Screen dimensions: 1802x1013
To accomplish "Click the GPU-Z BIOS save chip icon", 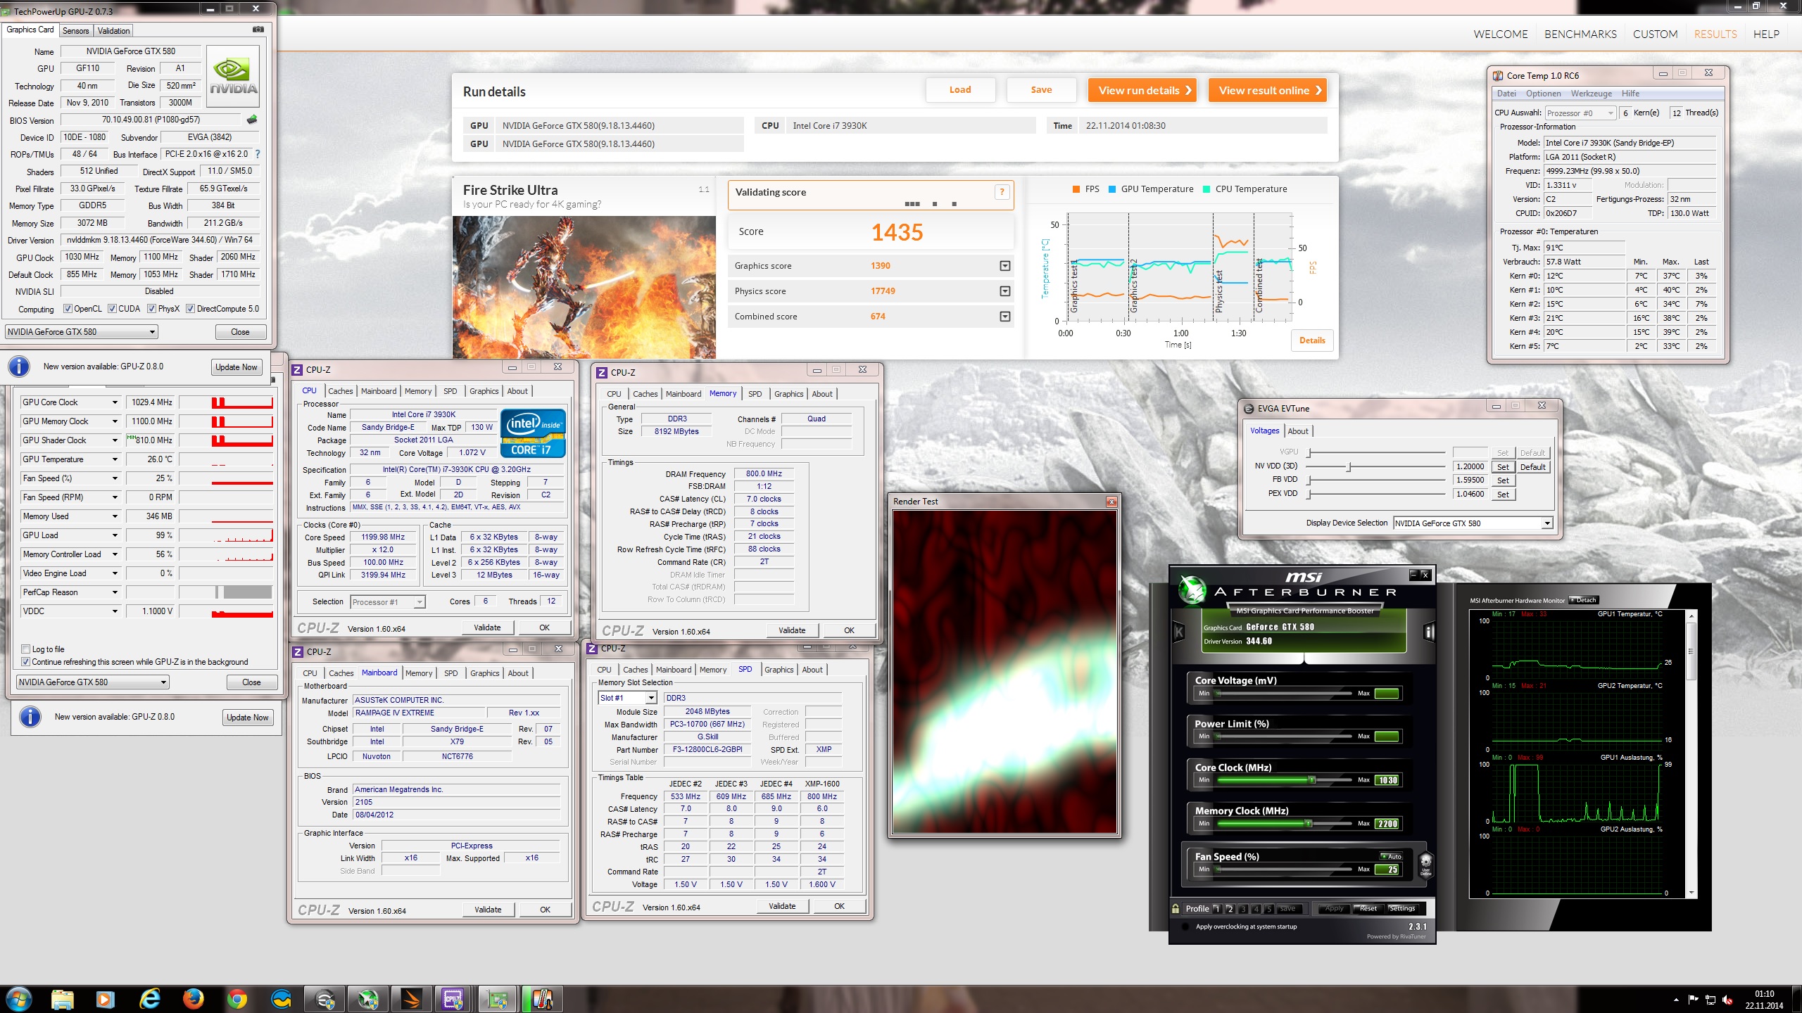I will click(x=252, y=120).
